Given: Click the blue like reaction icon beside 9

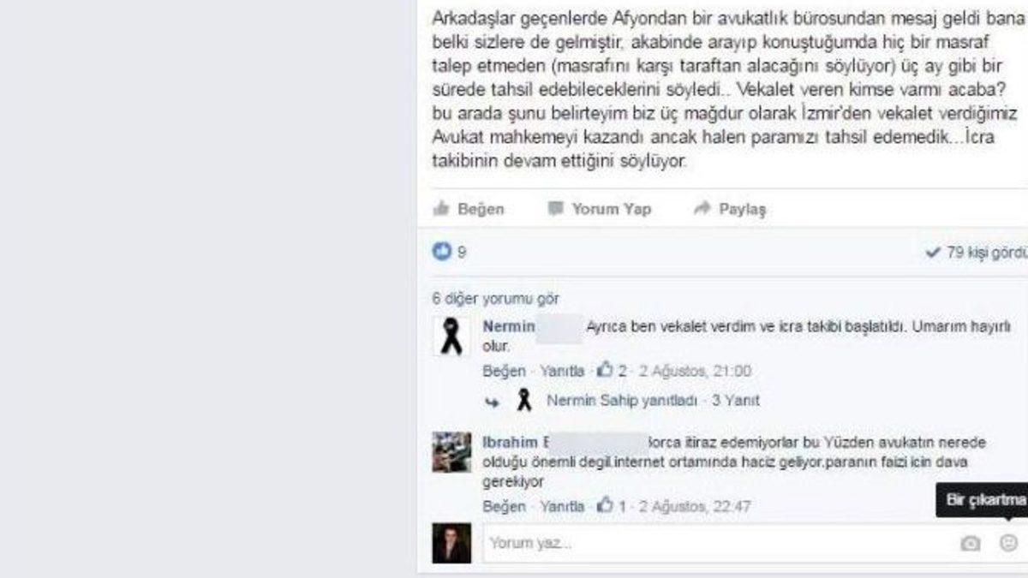Looking at the screenshot, I should click(x=442, y=252).
